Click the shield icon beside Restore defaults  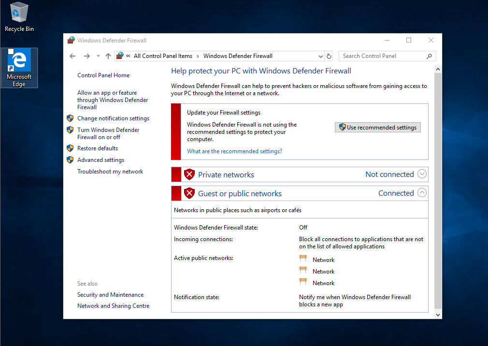71,148
